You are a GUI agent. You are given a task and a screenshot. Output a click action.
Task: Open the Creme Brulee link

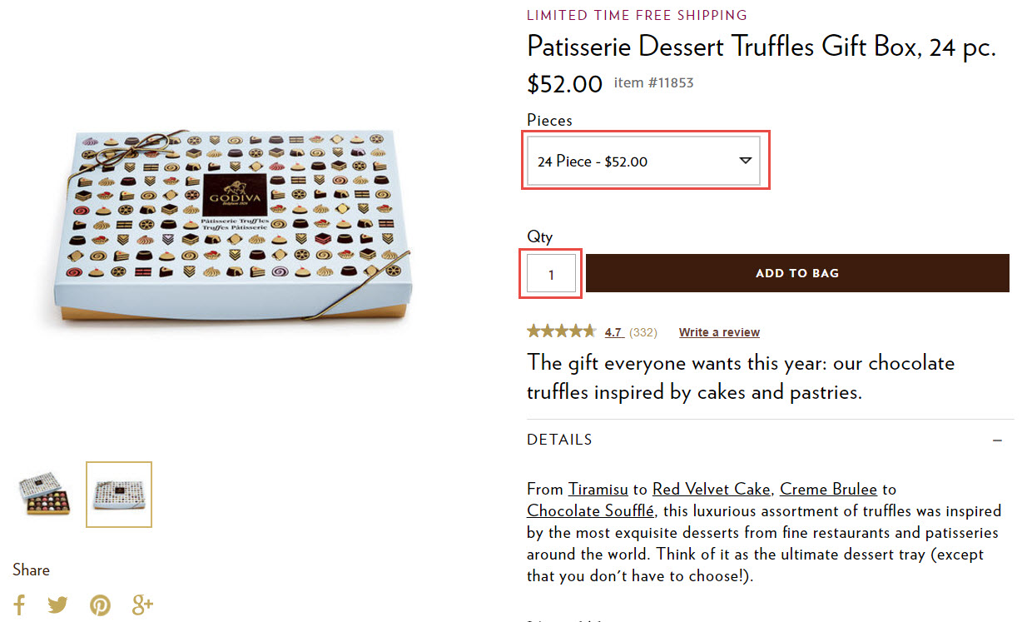(828, 489)
